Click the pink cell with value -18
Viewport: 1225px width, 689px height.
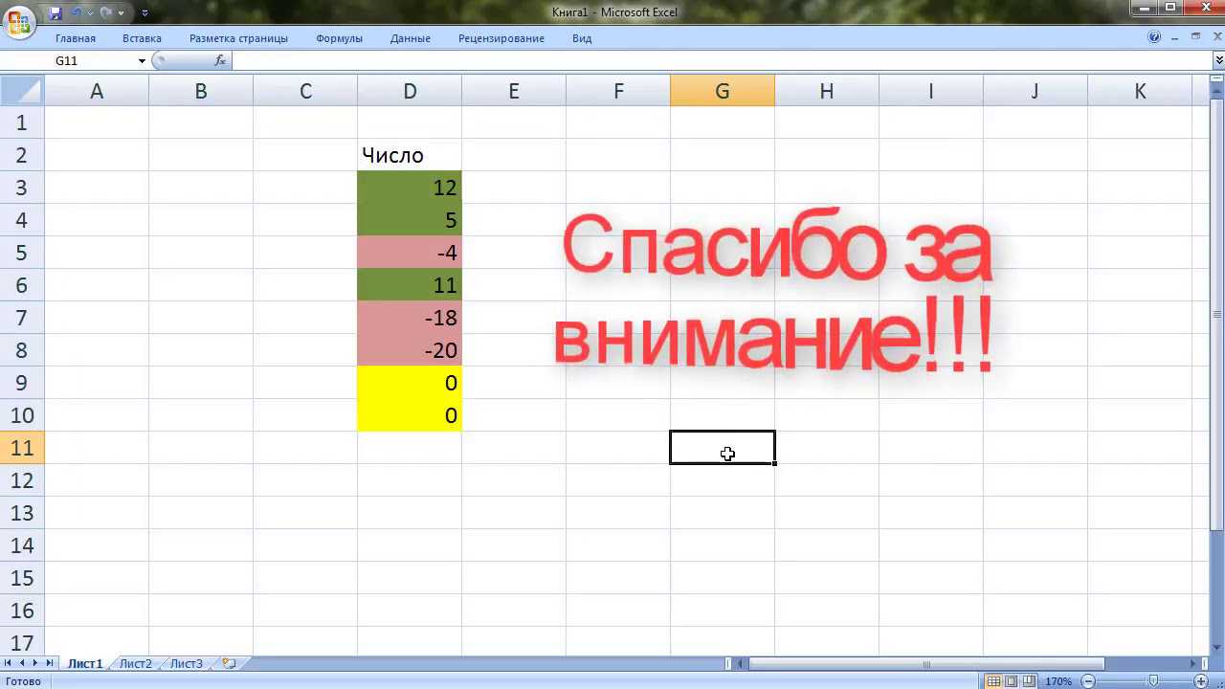[410, 318]
